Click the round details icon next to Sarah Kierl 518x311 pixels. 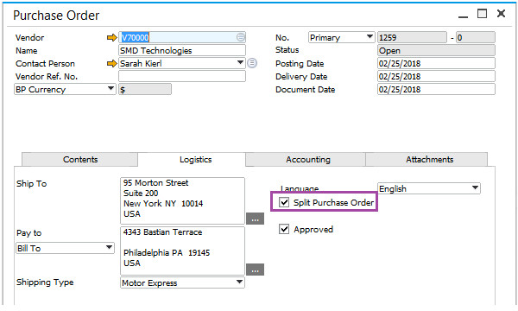[252, 63]
